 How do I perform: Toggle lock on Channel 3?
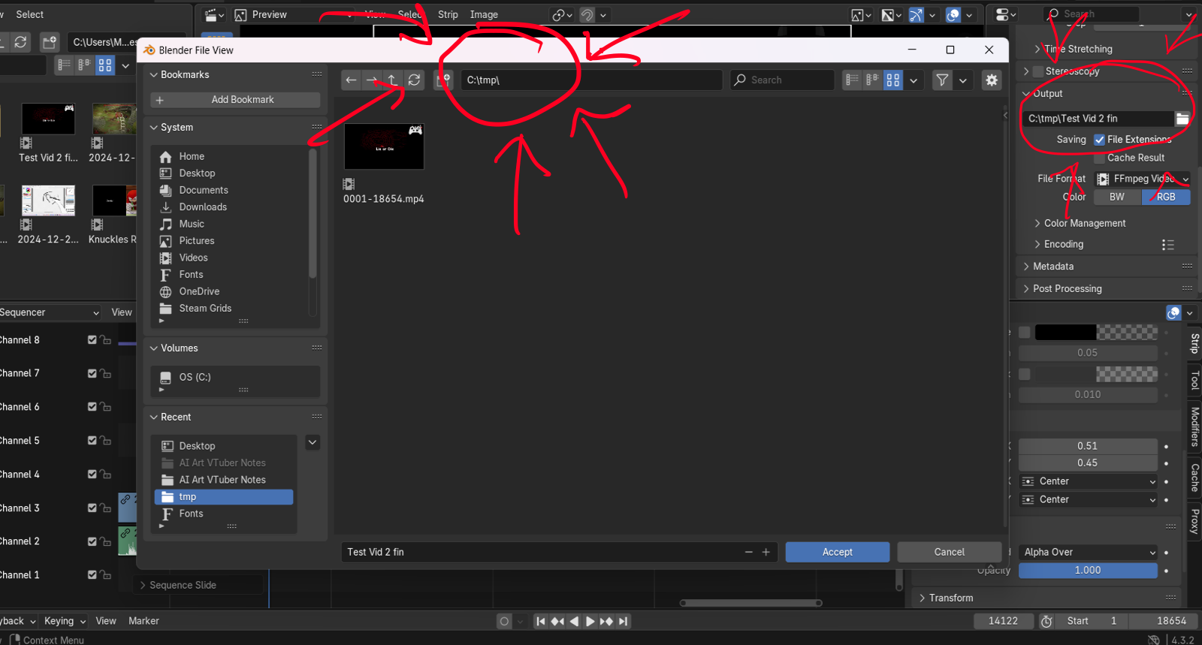(x=106, y=508)
